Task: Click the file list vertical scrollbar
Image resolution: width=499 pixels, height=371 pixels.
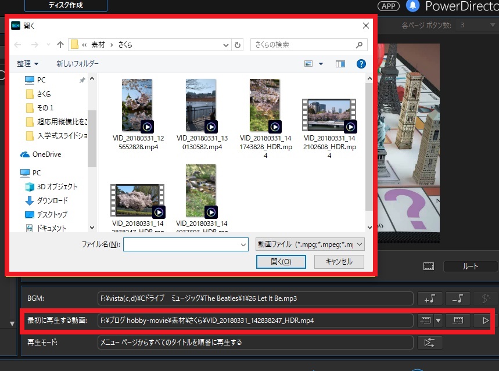Action: [x=369, y=146]
